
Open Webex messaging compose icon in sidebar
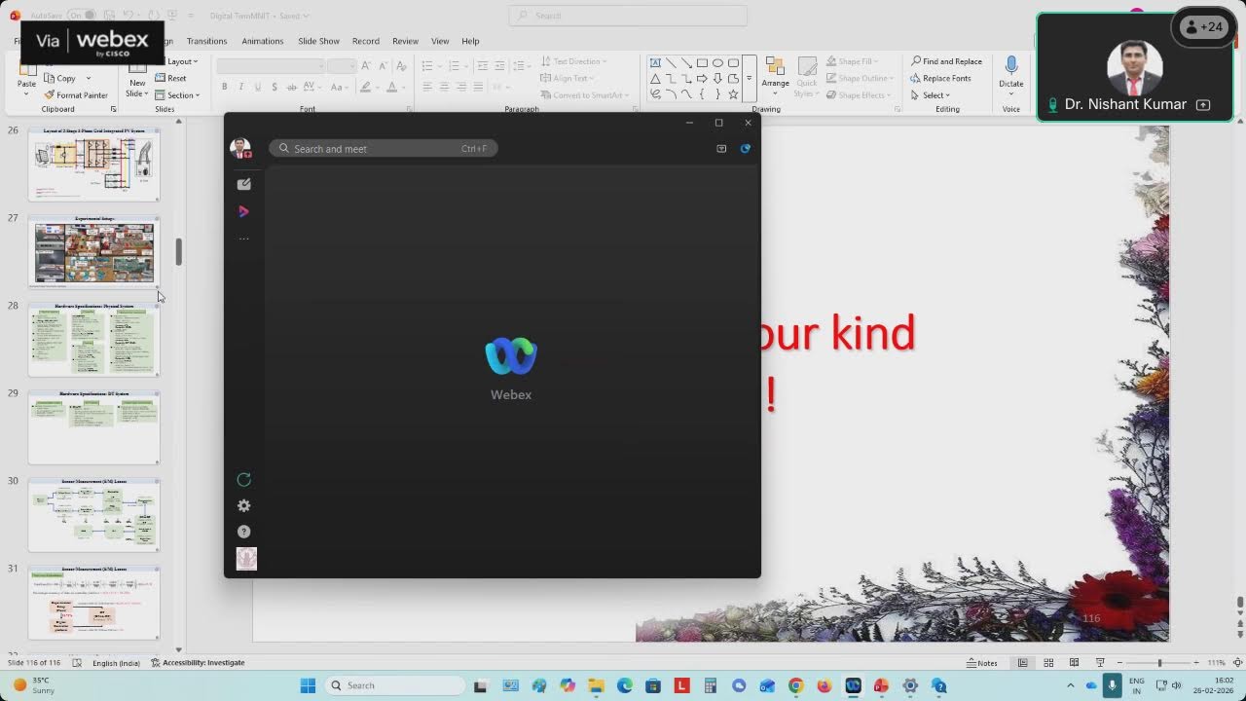244,184
